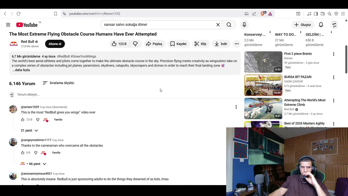Open the Brave sidebar toggle icon
Image resolution: width=348 pixels, height=196 pixels.
pos(316,14)
